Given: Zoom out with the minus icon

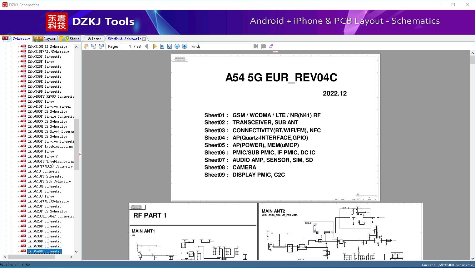Looking at the screenshot, I should pos(177,46).
